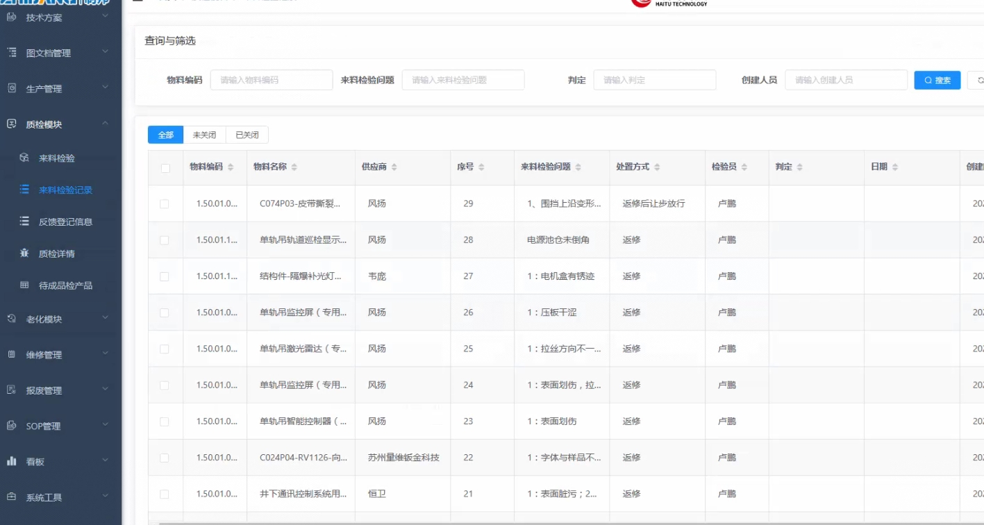Click the 图文档管理 sidebar icon

[12, 53]
